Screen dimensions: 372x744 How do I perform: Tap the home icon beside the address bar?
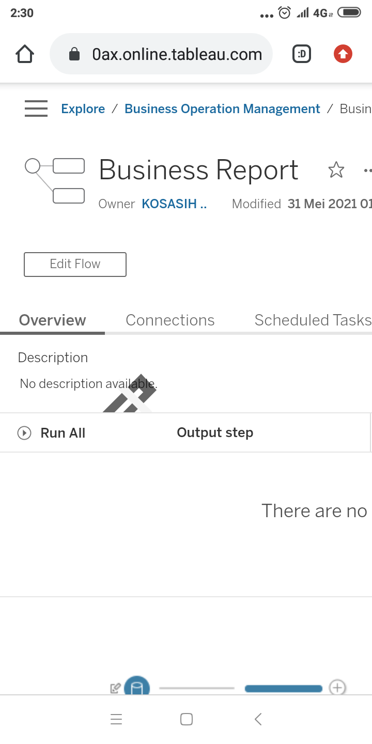tap(24, 53)
